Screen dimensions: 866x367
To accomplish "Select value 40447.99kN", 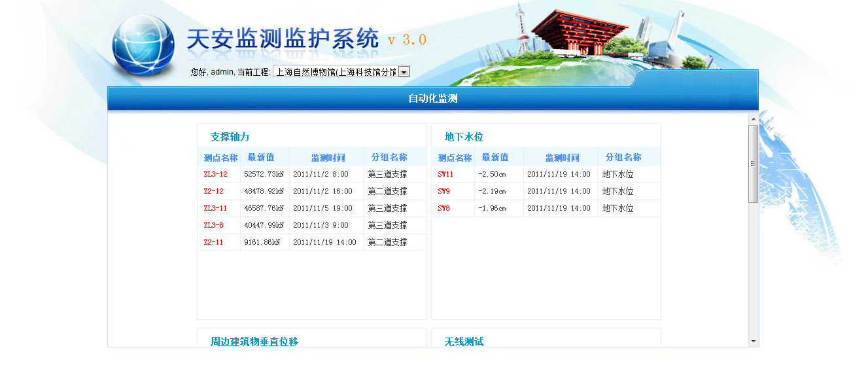I will 264,226.
